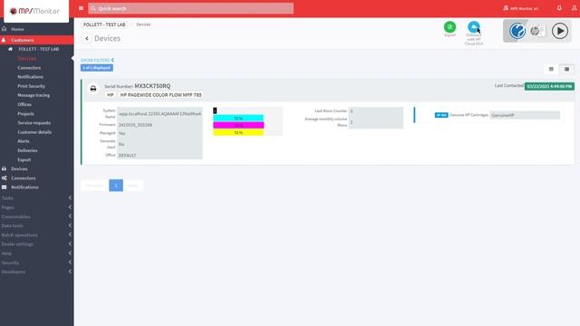Click the cyan toner level bar
580x326 pixels.
[x=238, y=119]
